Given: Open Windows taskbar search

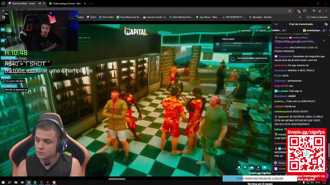Looking at the screenshot, I should pyautogui.click(x=10, y=182).
